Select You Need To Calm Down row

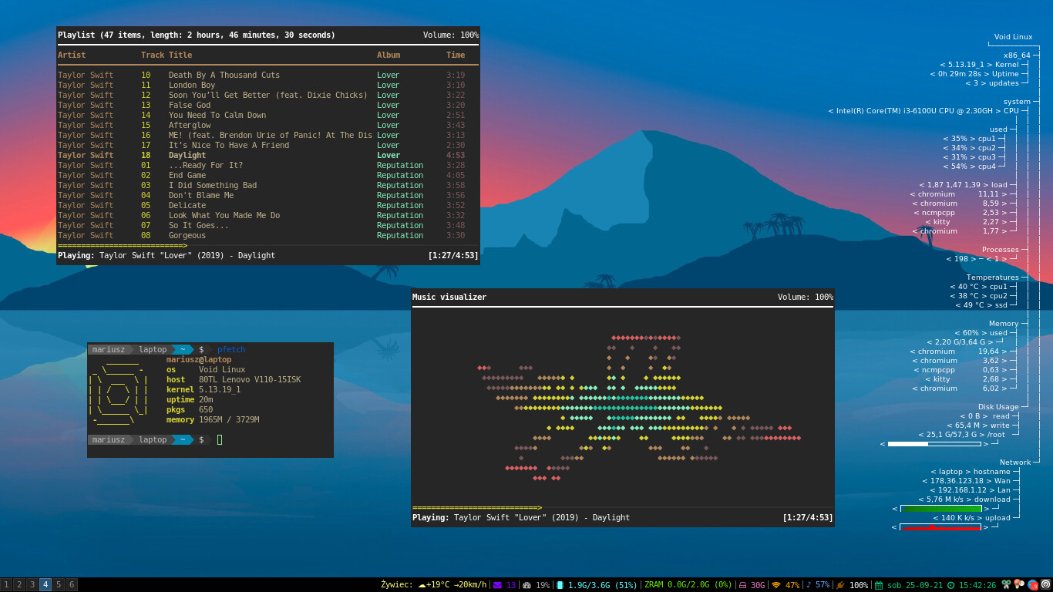click(267, 115)
